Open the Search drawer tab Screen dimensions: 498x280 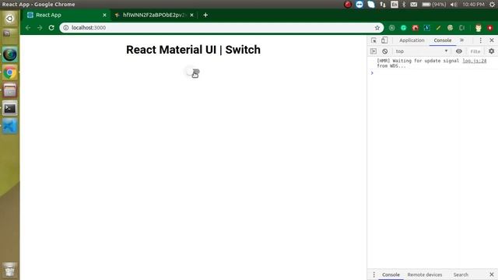(461, 275)
